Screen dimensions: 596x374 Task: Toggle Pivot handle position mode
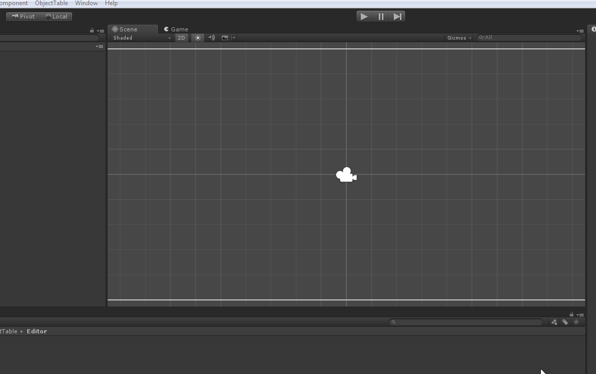click(23, 16)
